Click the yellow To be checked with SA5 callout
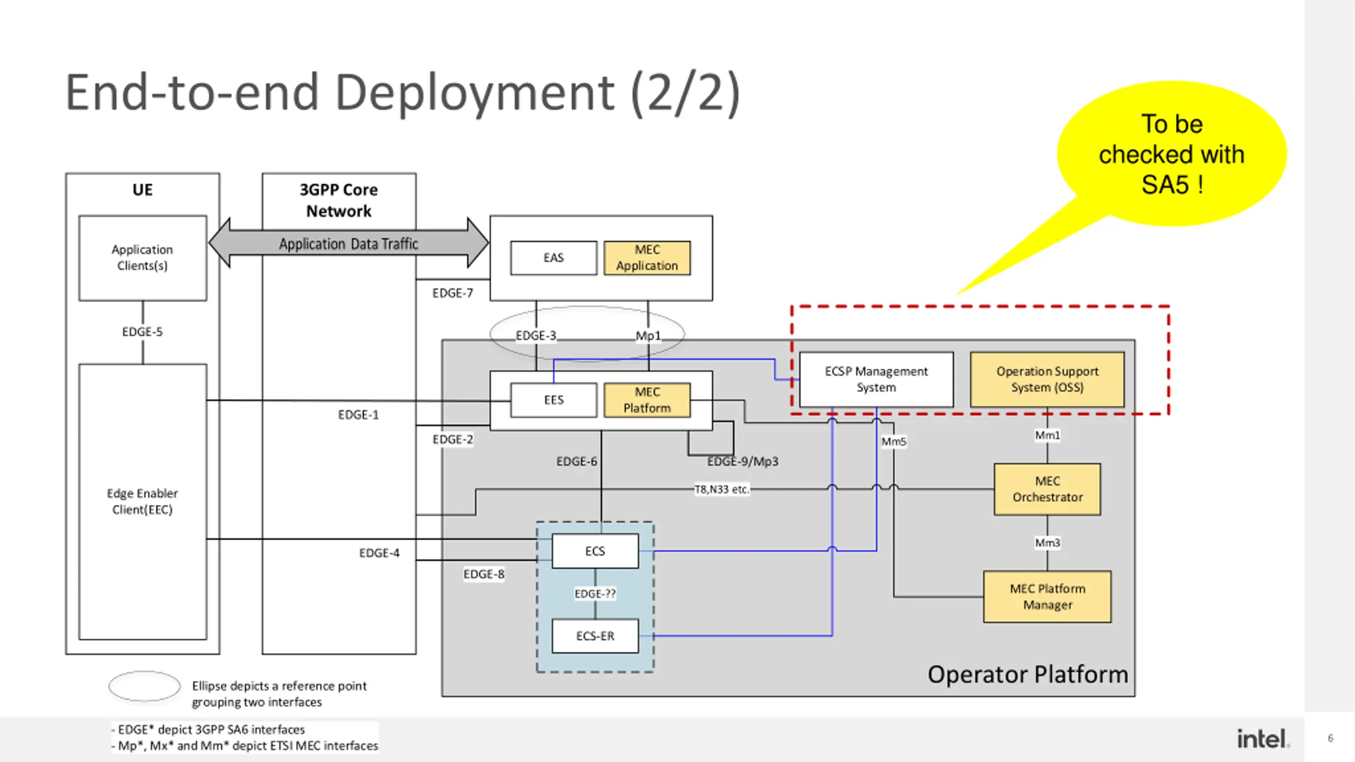 [1172, 154]
